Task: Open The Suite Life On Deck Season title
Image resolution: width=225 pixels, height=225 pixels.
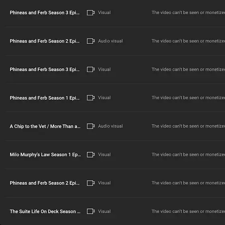Action: click(45, 211)
